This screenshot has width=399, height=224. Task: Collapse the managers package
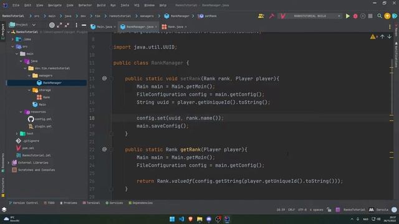[29, 76]
